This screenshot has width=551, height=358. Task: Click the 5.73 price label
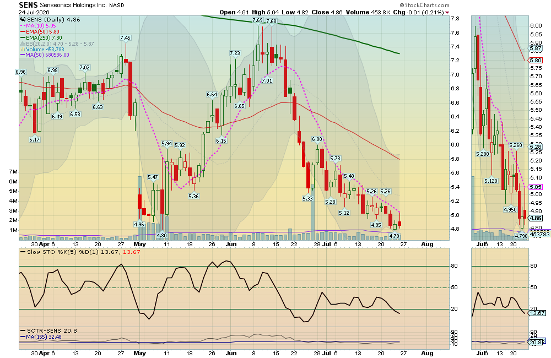336,159
